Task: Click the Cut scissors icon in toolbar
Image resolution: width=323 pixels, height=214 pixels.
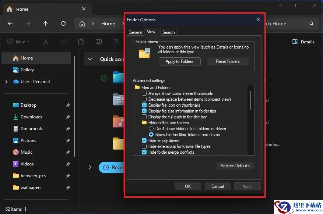Action: tap(46, 42)
